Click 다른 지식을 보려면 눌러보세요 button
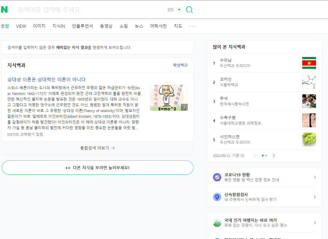The width and height of the screenshot is (328, 239). coord(98,168)
